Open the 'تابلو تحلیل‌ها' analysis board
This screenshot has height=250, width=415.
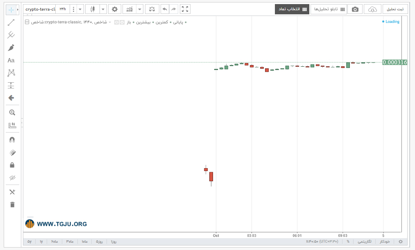click(329, 9)
